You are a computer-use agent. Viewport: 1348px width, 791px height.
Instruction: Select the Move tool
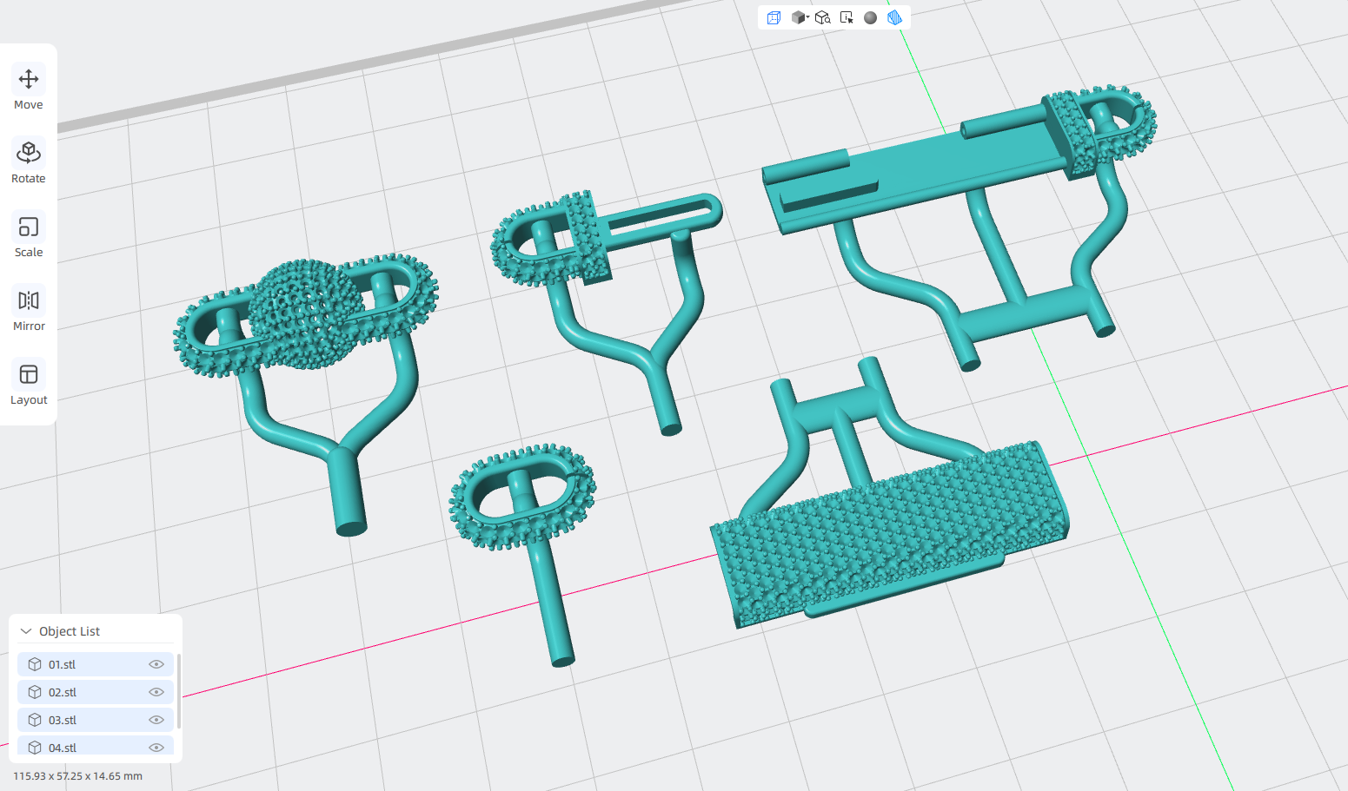(29, 88)
